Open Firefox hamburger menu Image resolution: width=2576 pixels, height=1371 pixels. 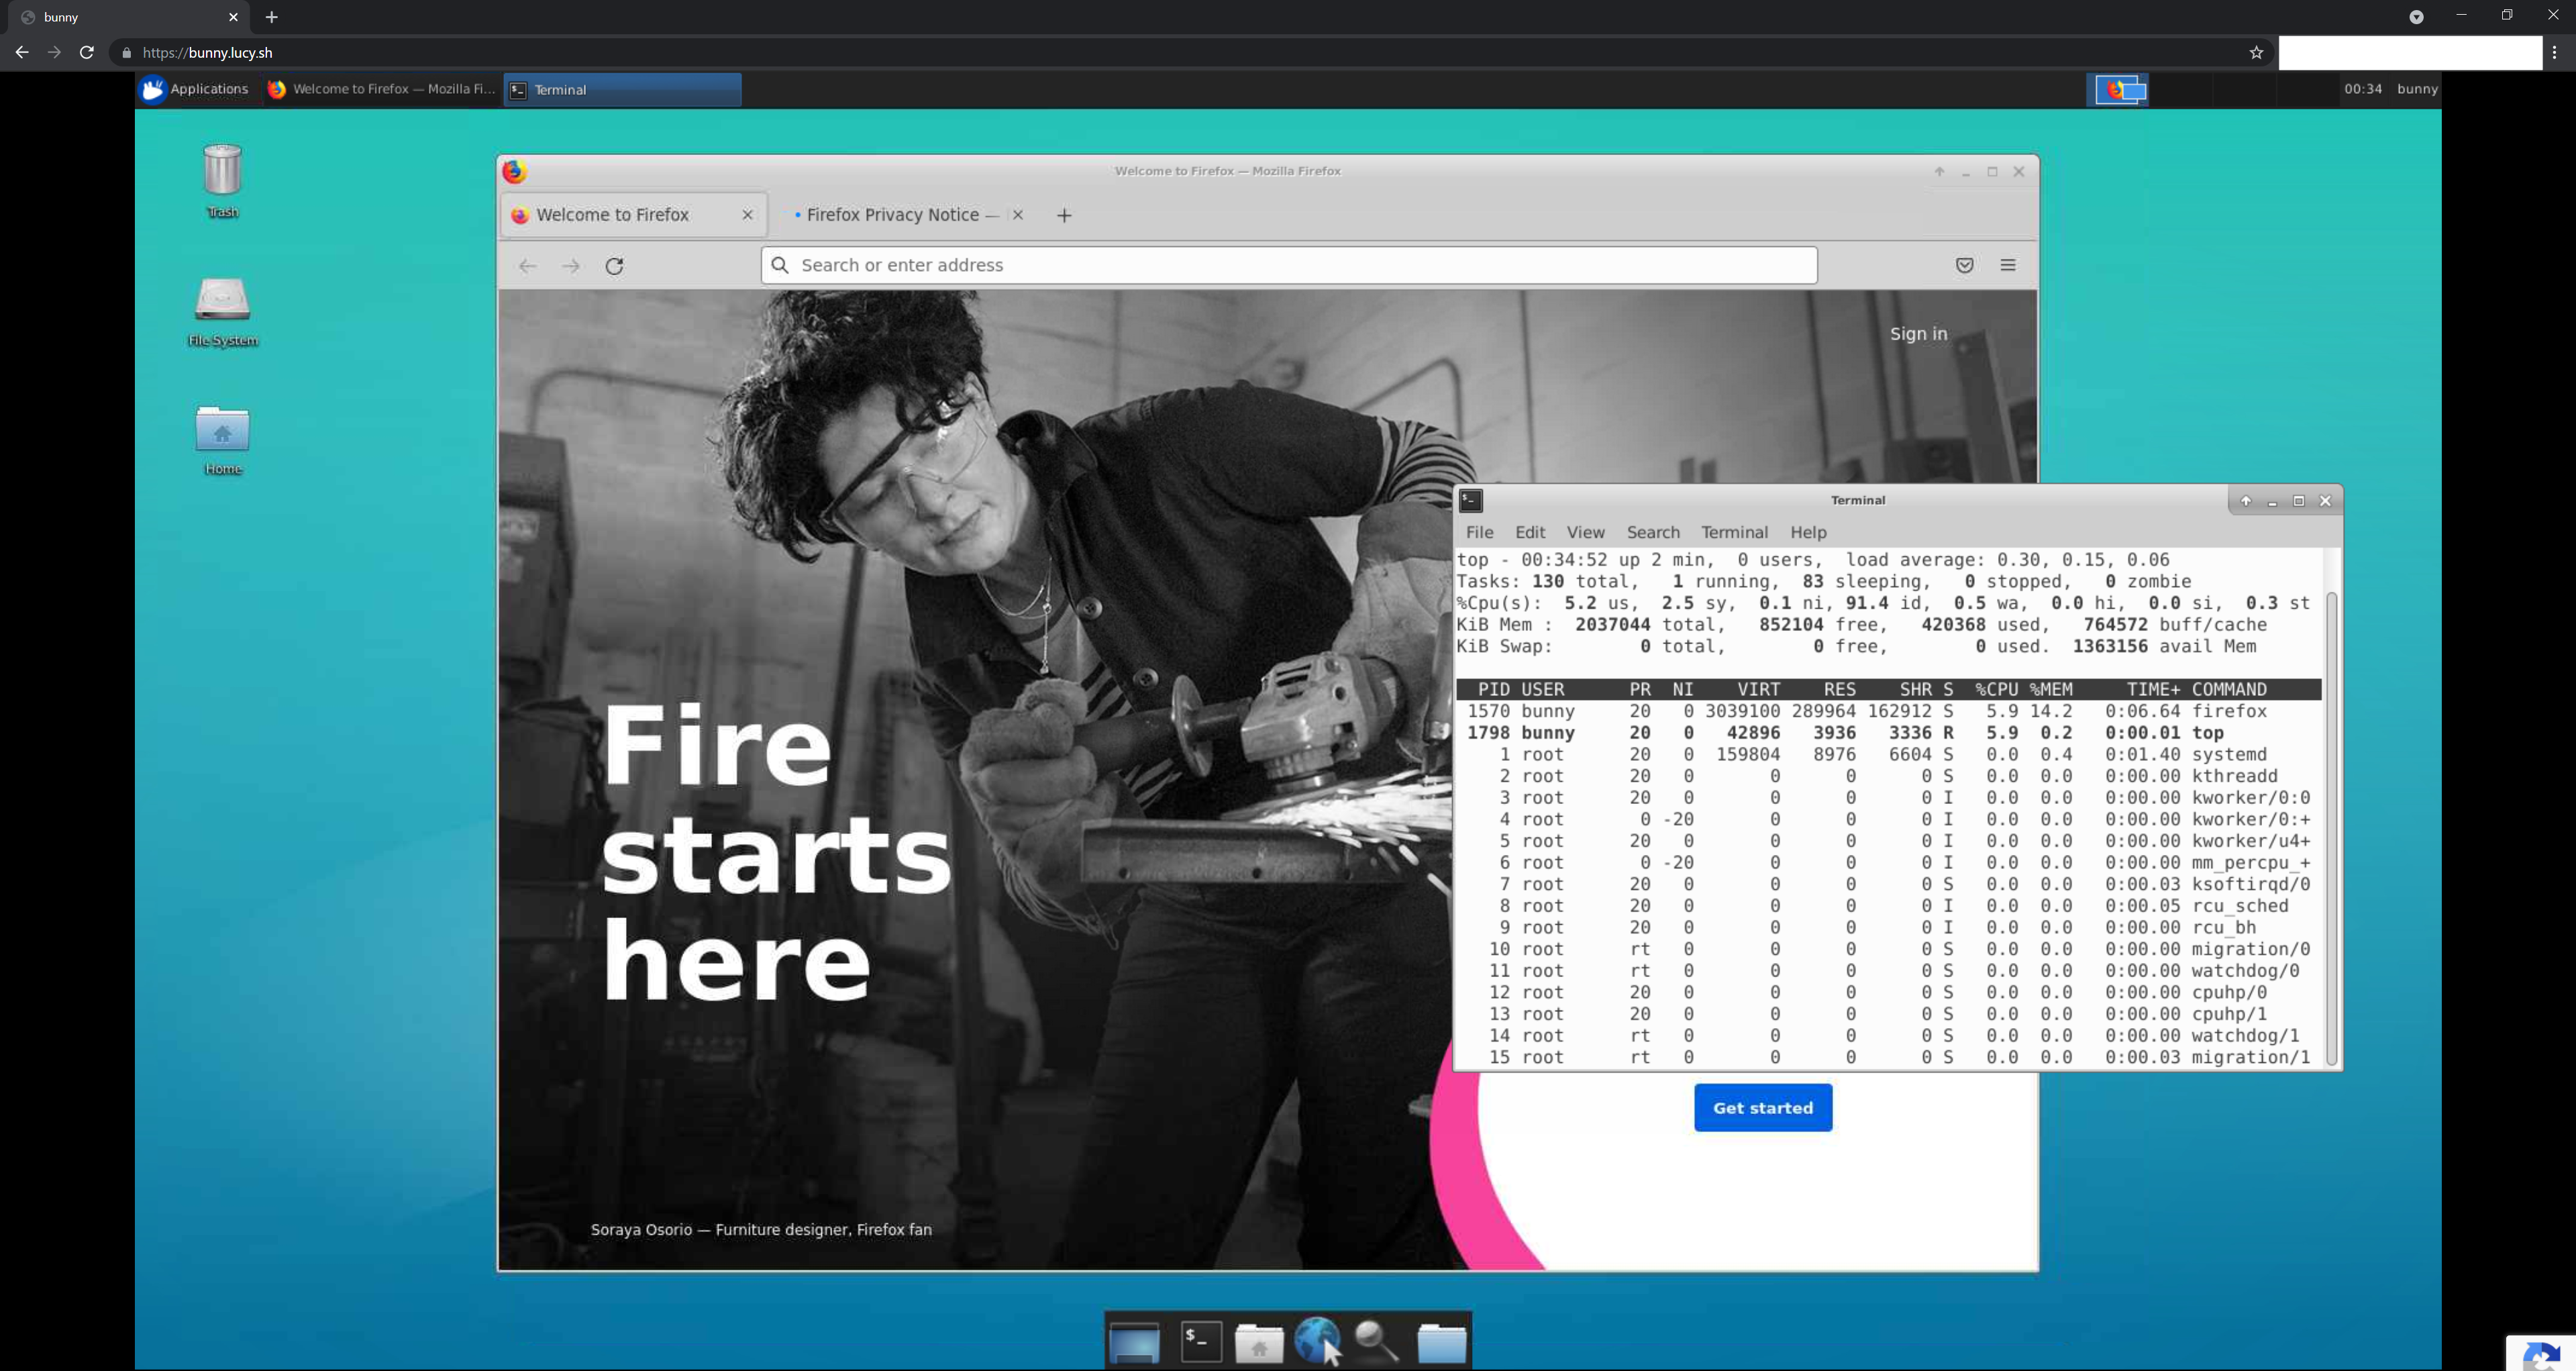[x=2007, y=265]
